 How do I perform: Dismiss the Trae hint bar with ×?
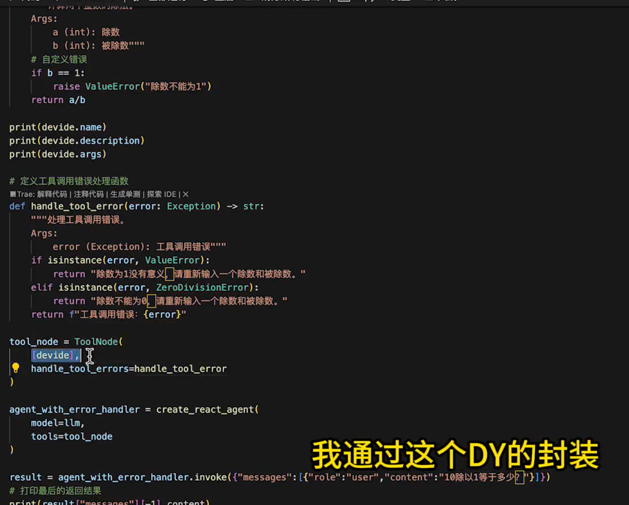(x=185, y=194)
